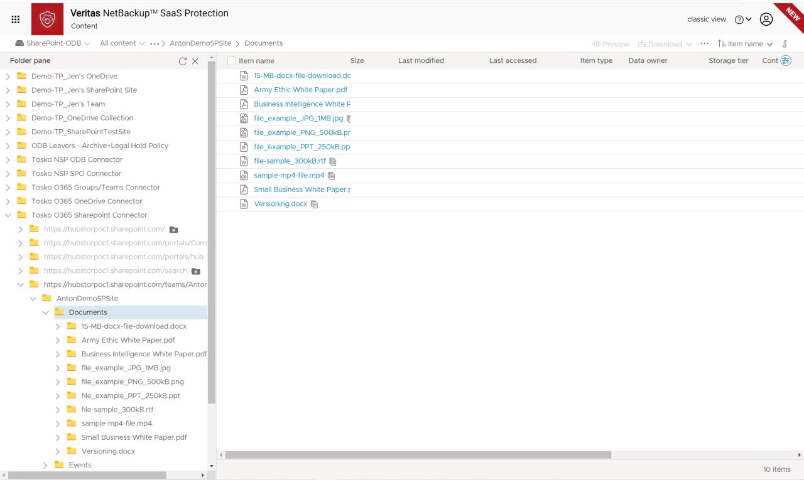Screen dimensions: 804x480
Task: Open the app launcher grid icon
Action: [x=16, y=19]
